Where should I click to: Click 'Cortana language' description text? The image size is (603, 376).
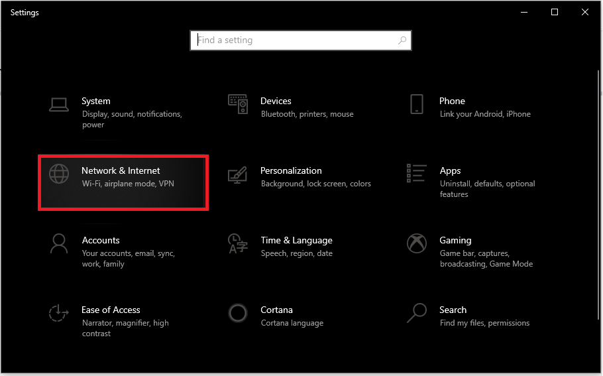[x=292, y=323]
